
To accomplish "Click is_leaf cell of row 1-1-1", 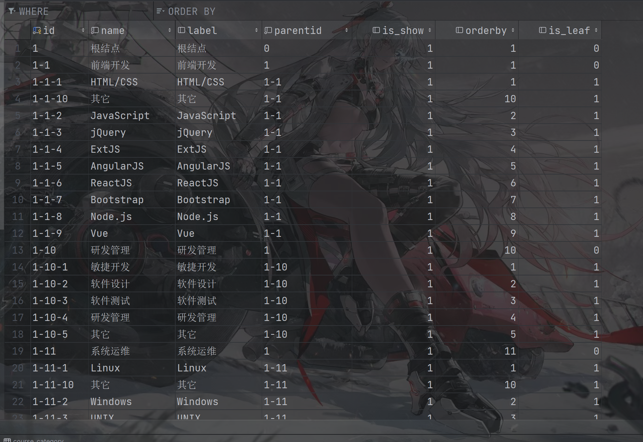I will (560, 82).
